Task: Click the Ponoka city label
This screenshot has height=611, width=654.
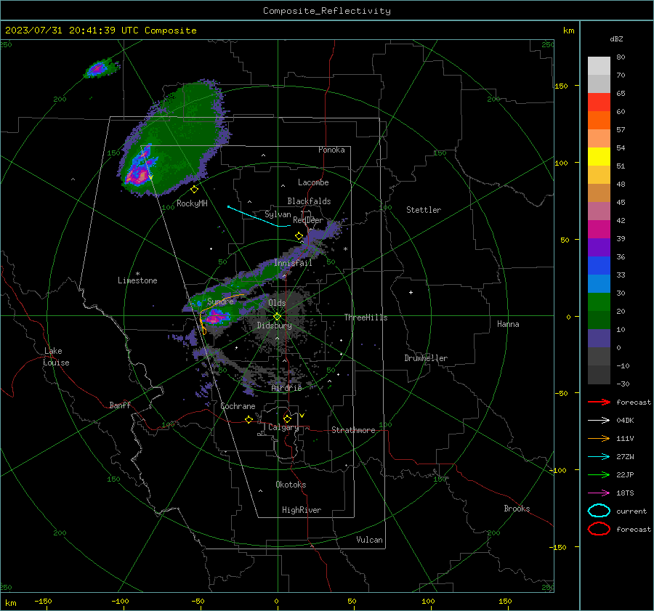Action: (x=331, y=150)
